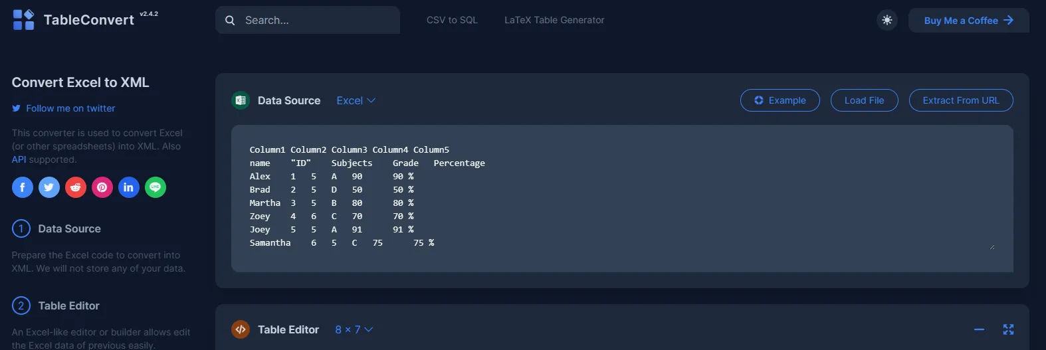Click the Excel Data Source icon
Screen dimensions: 1046x350
pyautogui.click(x=241, y=100)
